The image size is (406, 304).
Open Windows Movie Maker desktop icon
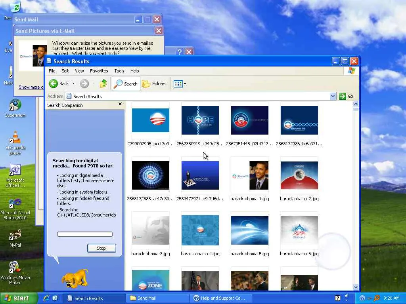tap(15, 273)
